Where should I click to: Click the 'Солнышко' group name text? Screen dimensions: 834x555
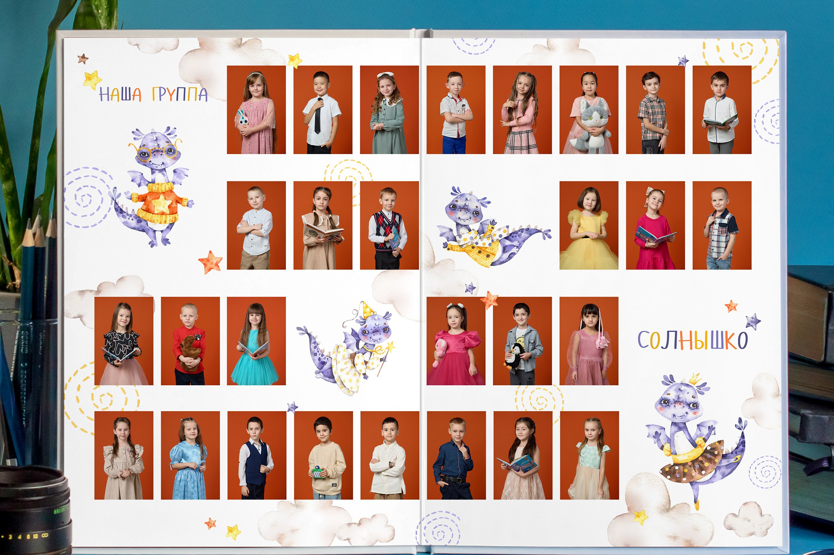coord(693,340)
